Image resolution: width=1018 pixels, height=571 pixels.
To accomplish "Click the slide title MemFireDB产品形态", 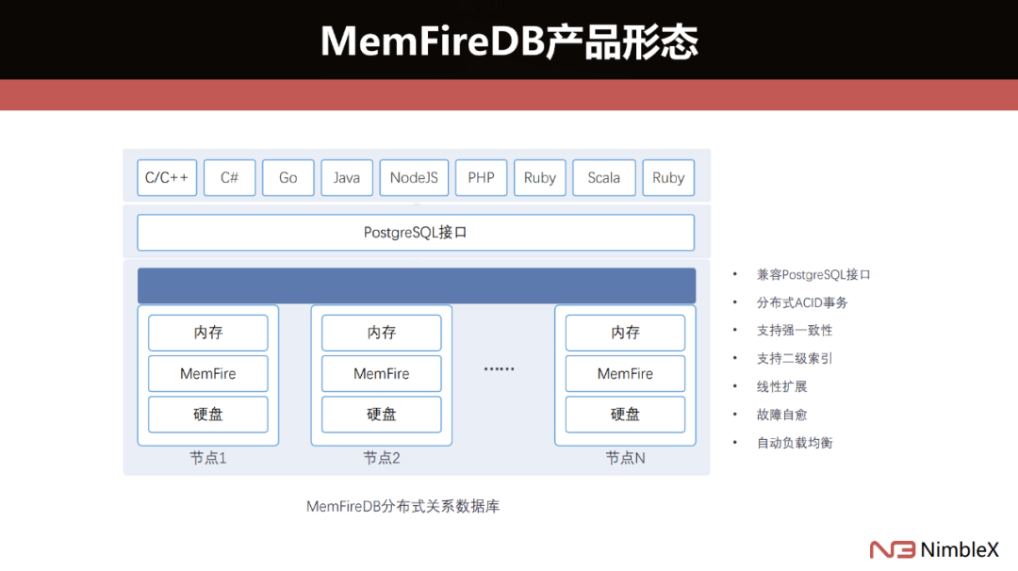I will tap(509, 41).
